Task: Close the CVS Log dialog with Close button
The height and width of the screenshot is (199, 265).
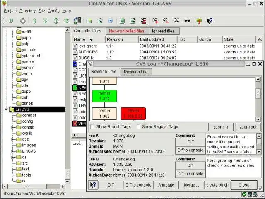Action: pyautogui.click(x=244, y=185)
